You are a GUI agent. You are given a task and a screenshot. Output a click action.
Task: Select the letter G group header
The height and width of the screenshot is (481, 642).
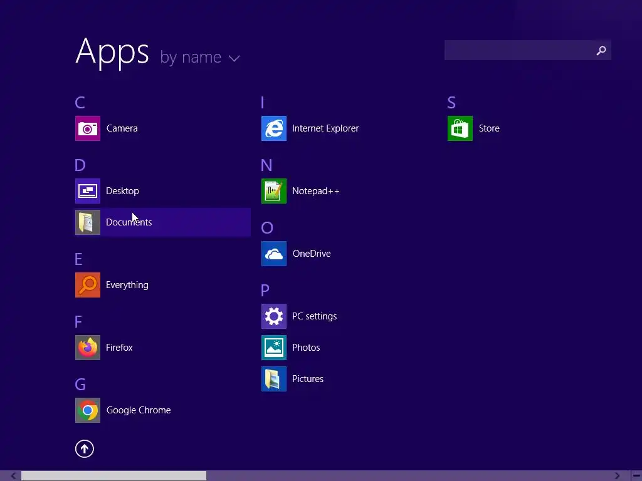(x=80, y=385)
